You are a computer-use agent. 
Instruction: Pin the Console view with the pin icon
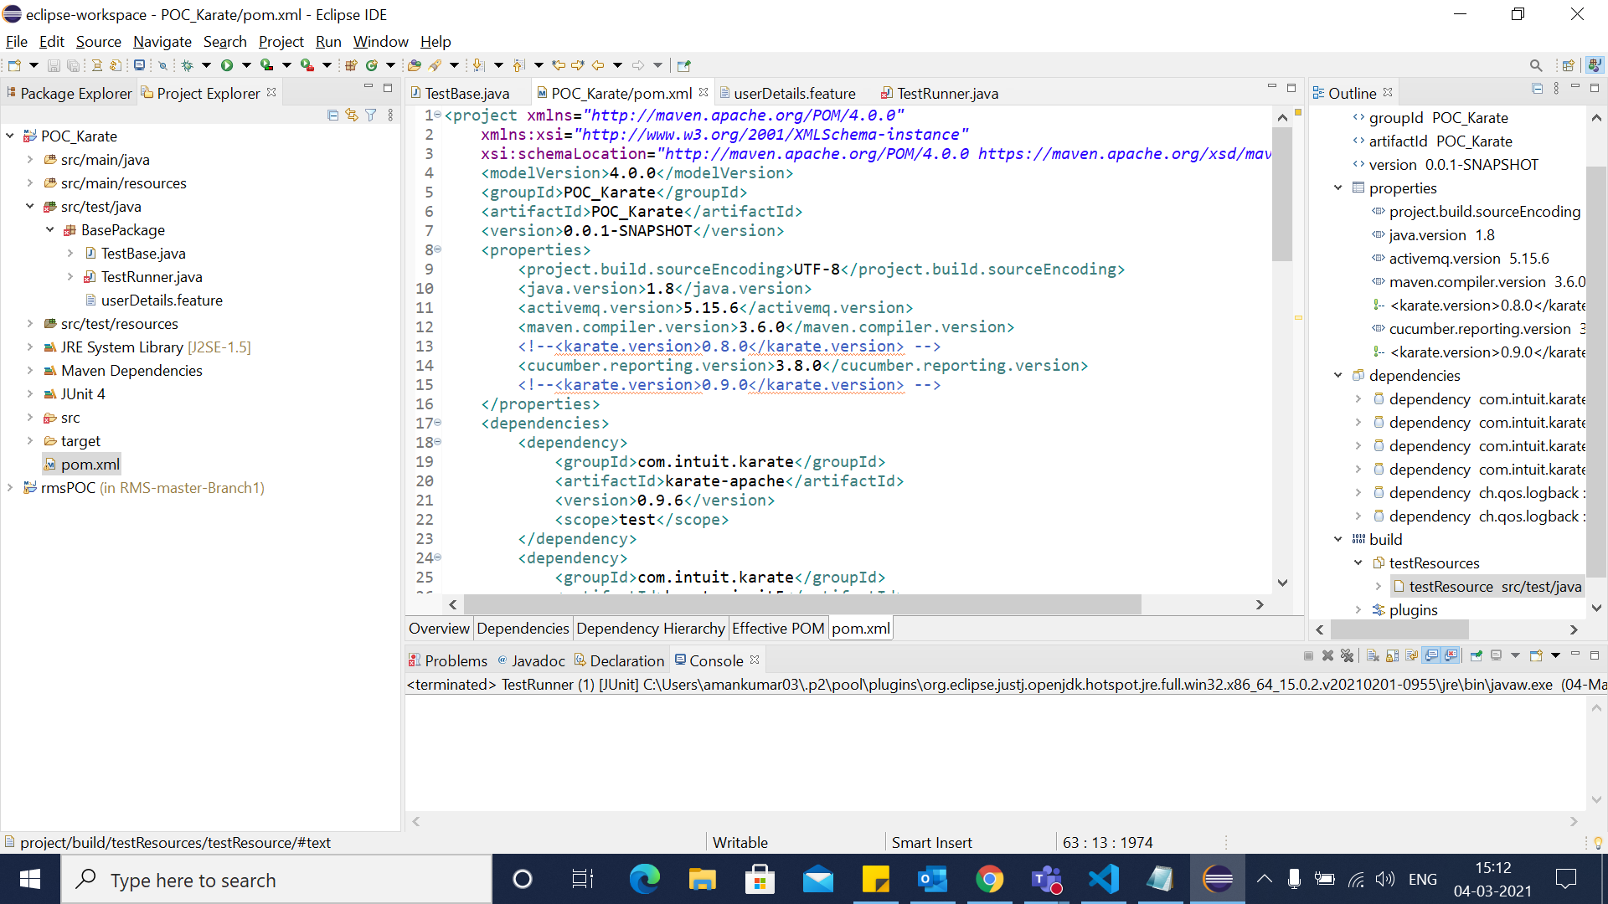[x=1476, y=656]
